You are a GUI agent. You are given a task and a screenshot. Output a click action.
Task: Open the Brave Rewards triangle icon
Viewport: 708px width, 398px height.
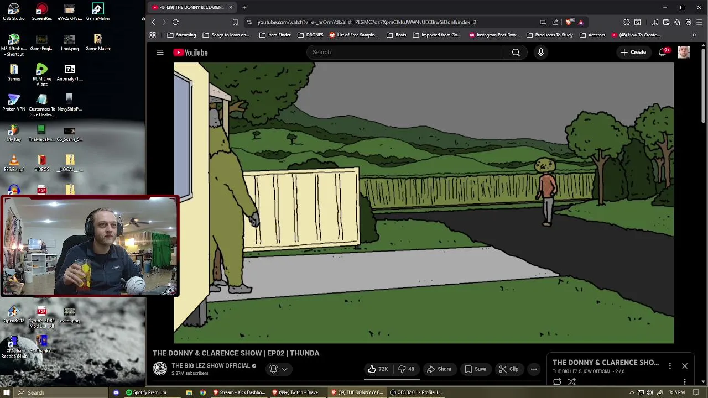(x=581, y=22)
